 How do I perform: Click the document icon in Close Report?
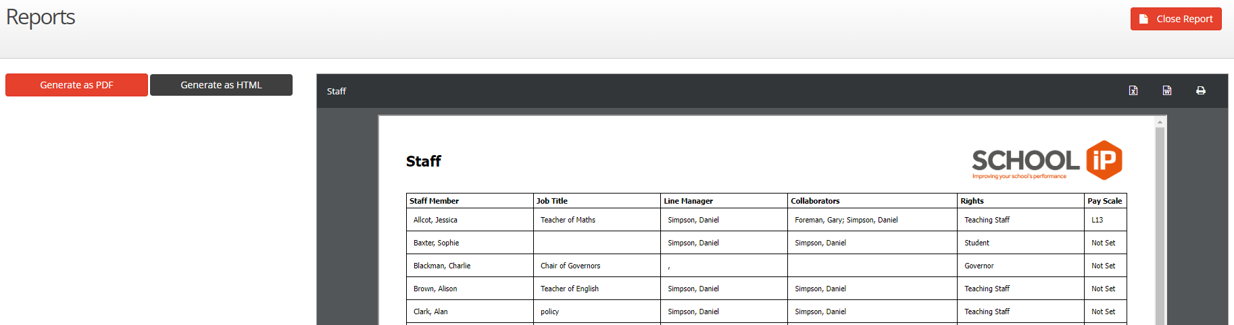[x=1144, y=19]
